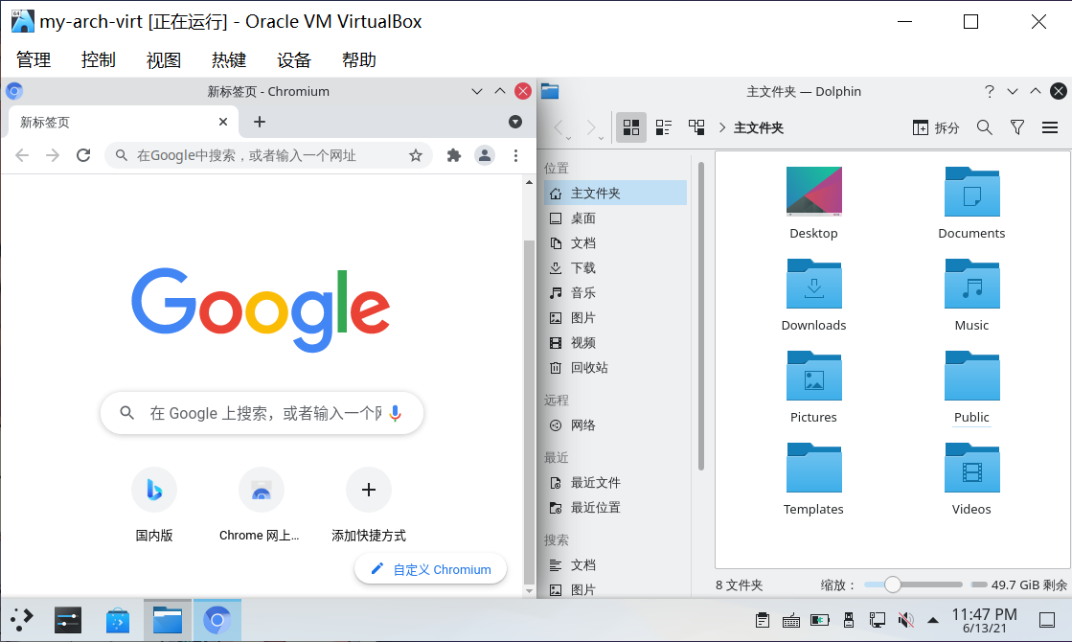Switch Dolphin to compact view mode

tap(664, 127)
